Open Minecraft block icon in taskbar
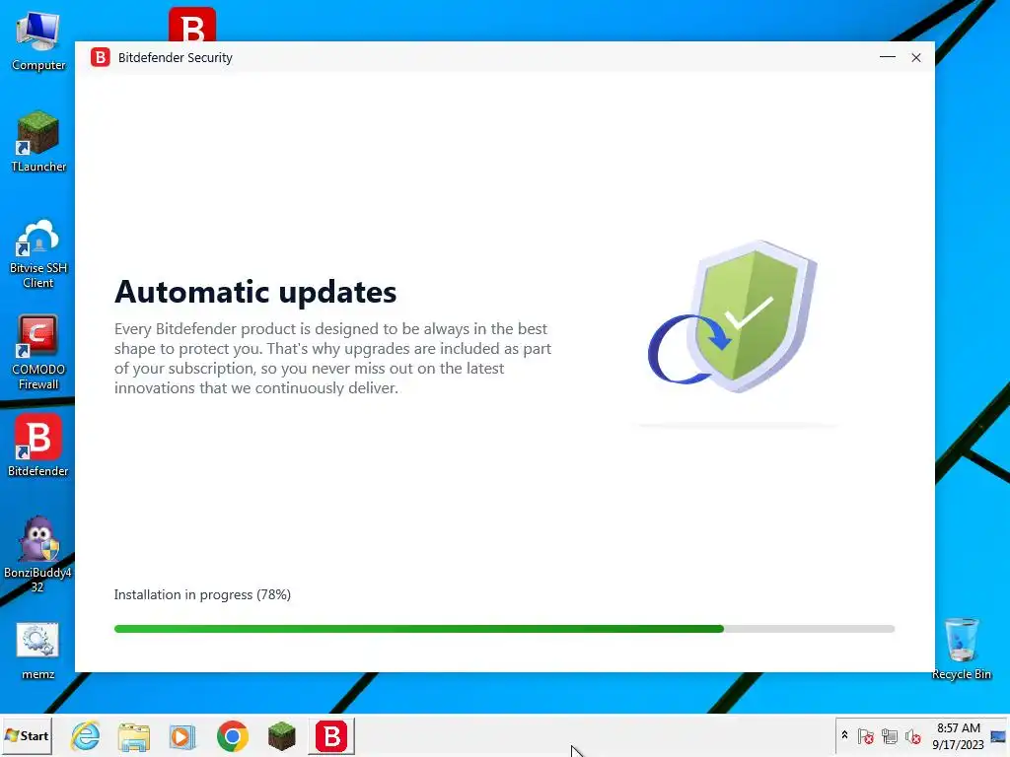The image size is (1010, 757). click(x=281, y=735)
